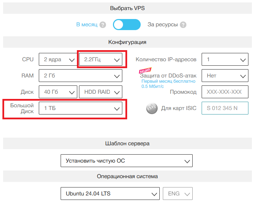This screenshot has height=202, width=255.
Task: Open the CPU cores '2 ядра' dropdown
Action: click(x=58, y=59)
